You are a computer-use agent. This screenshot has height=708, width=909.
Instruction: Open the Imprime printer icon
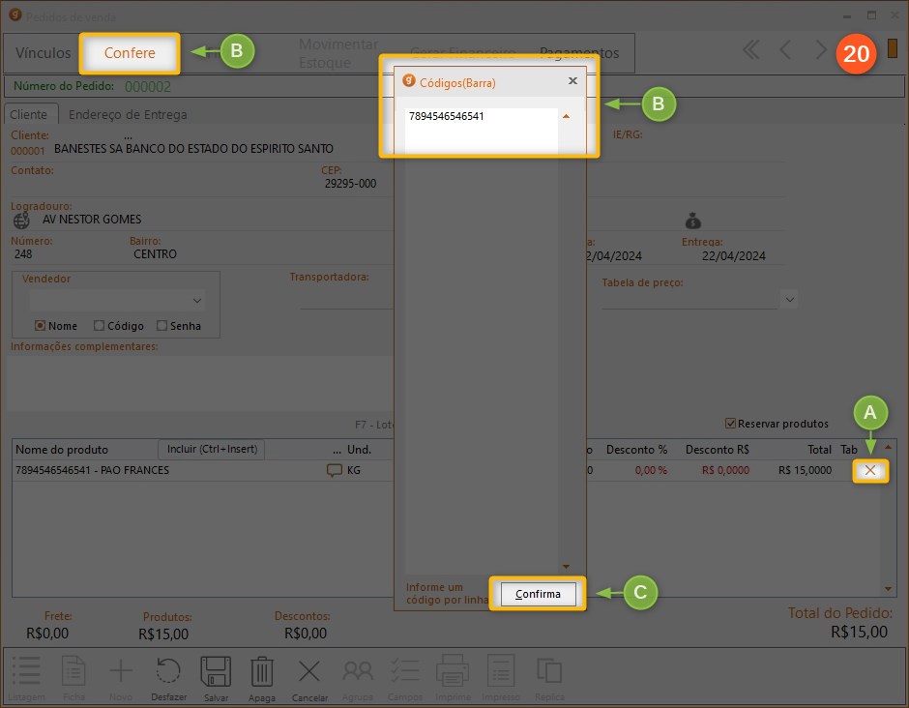pyautogui.click(x=453, y=672)
